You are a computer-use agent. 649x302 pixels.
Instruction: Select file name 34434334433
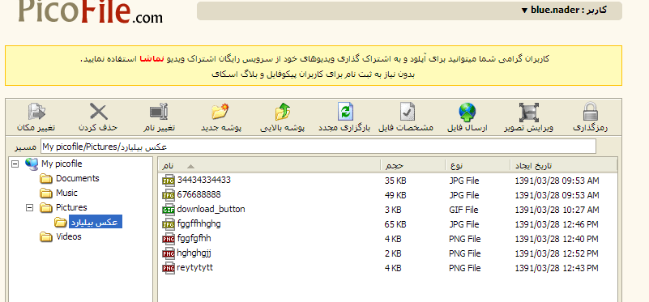[x=204, y=180]
